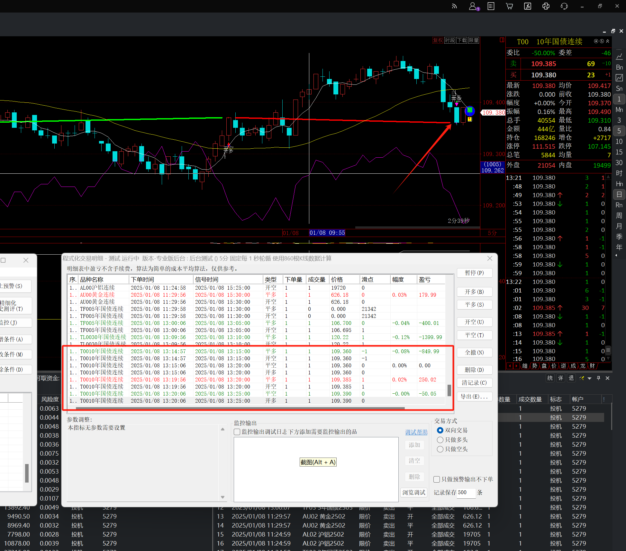Viewport: 626px width, 551px height.
Task: Select 只做多头 radio option
Action: (x=452, y=440)
